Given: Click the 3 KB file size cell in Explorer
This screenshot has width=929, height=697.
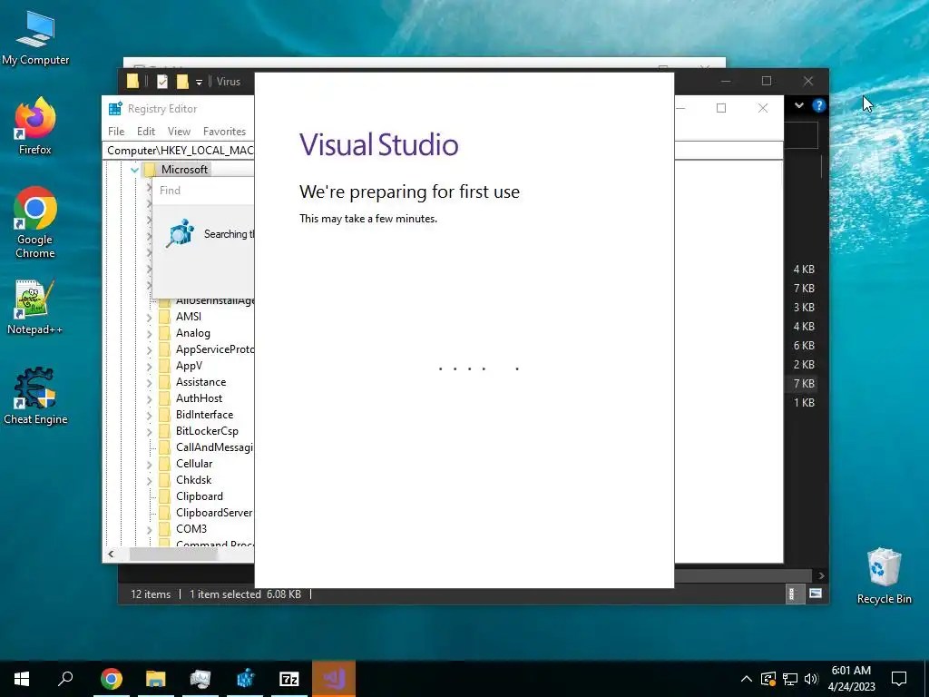Looking at the screenshot, I should coord(804,308).
